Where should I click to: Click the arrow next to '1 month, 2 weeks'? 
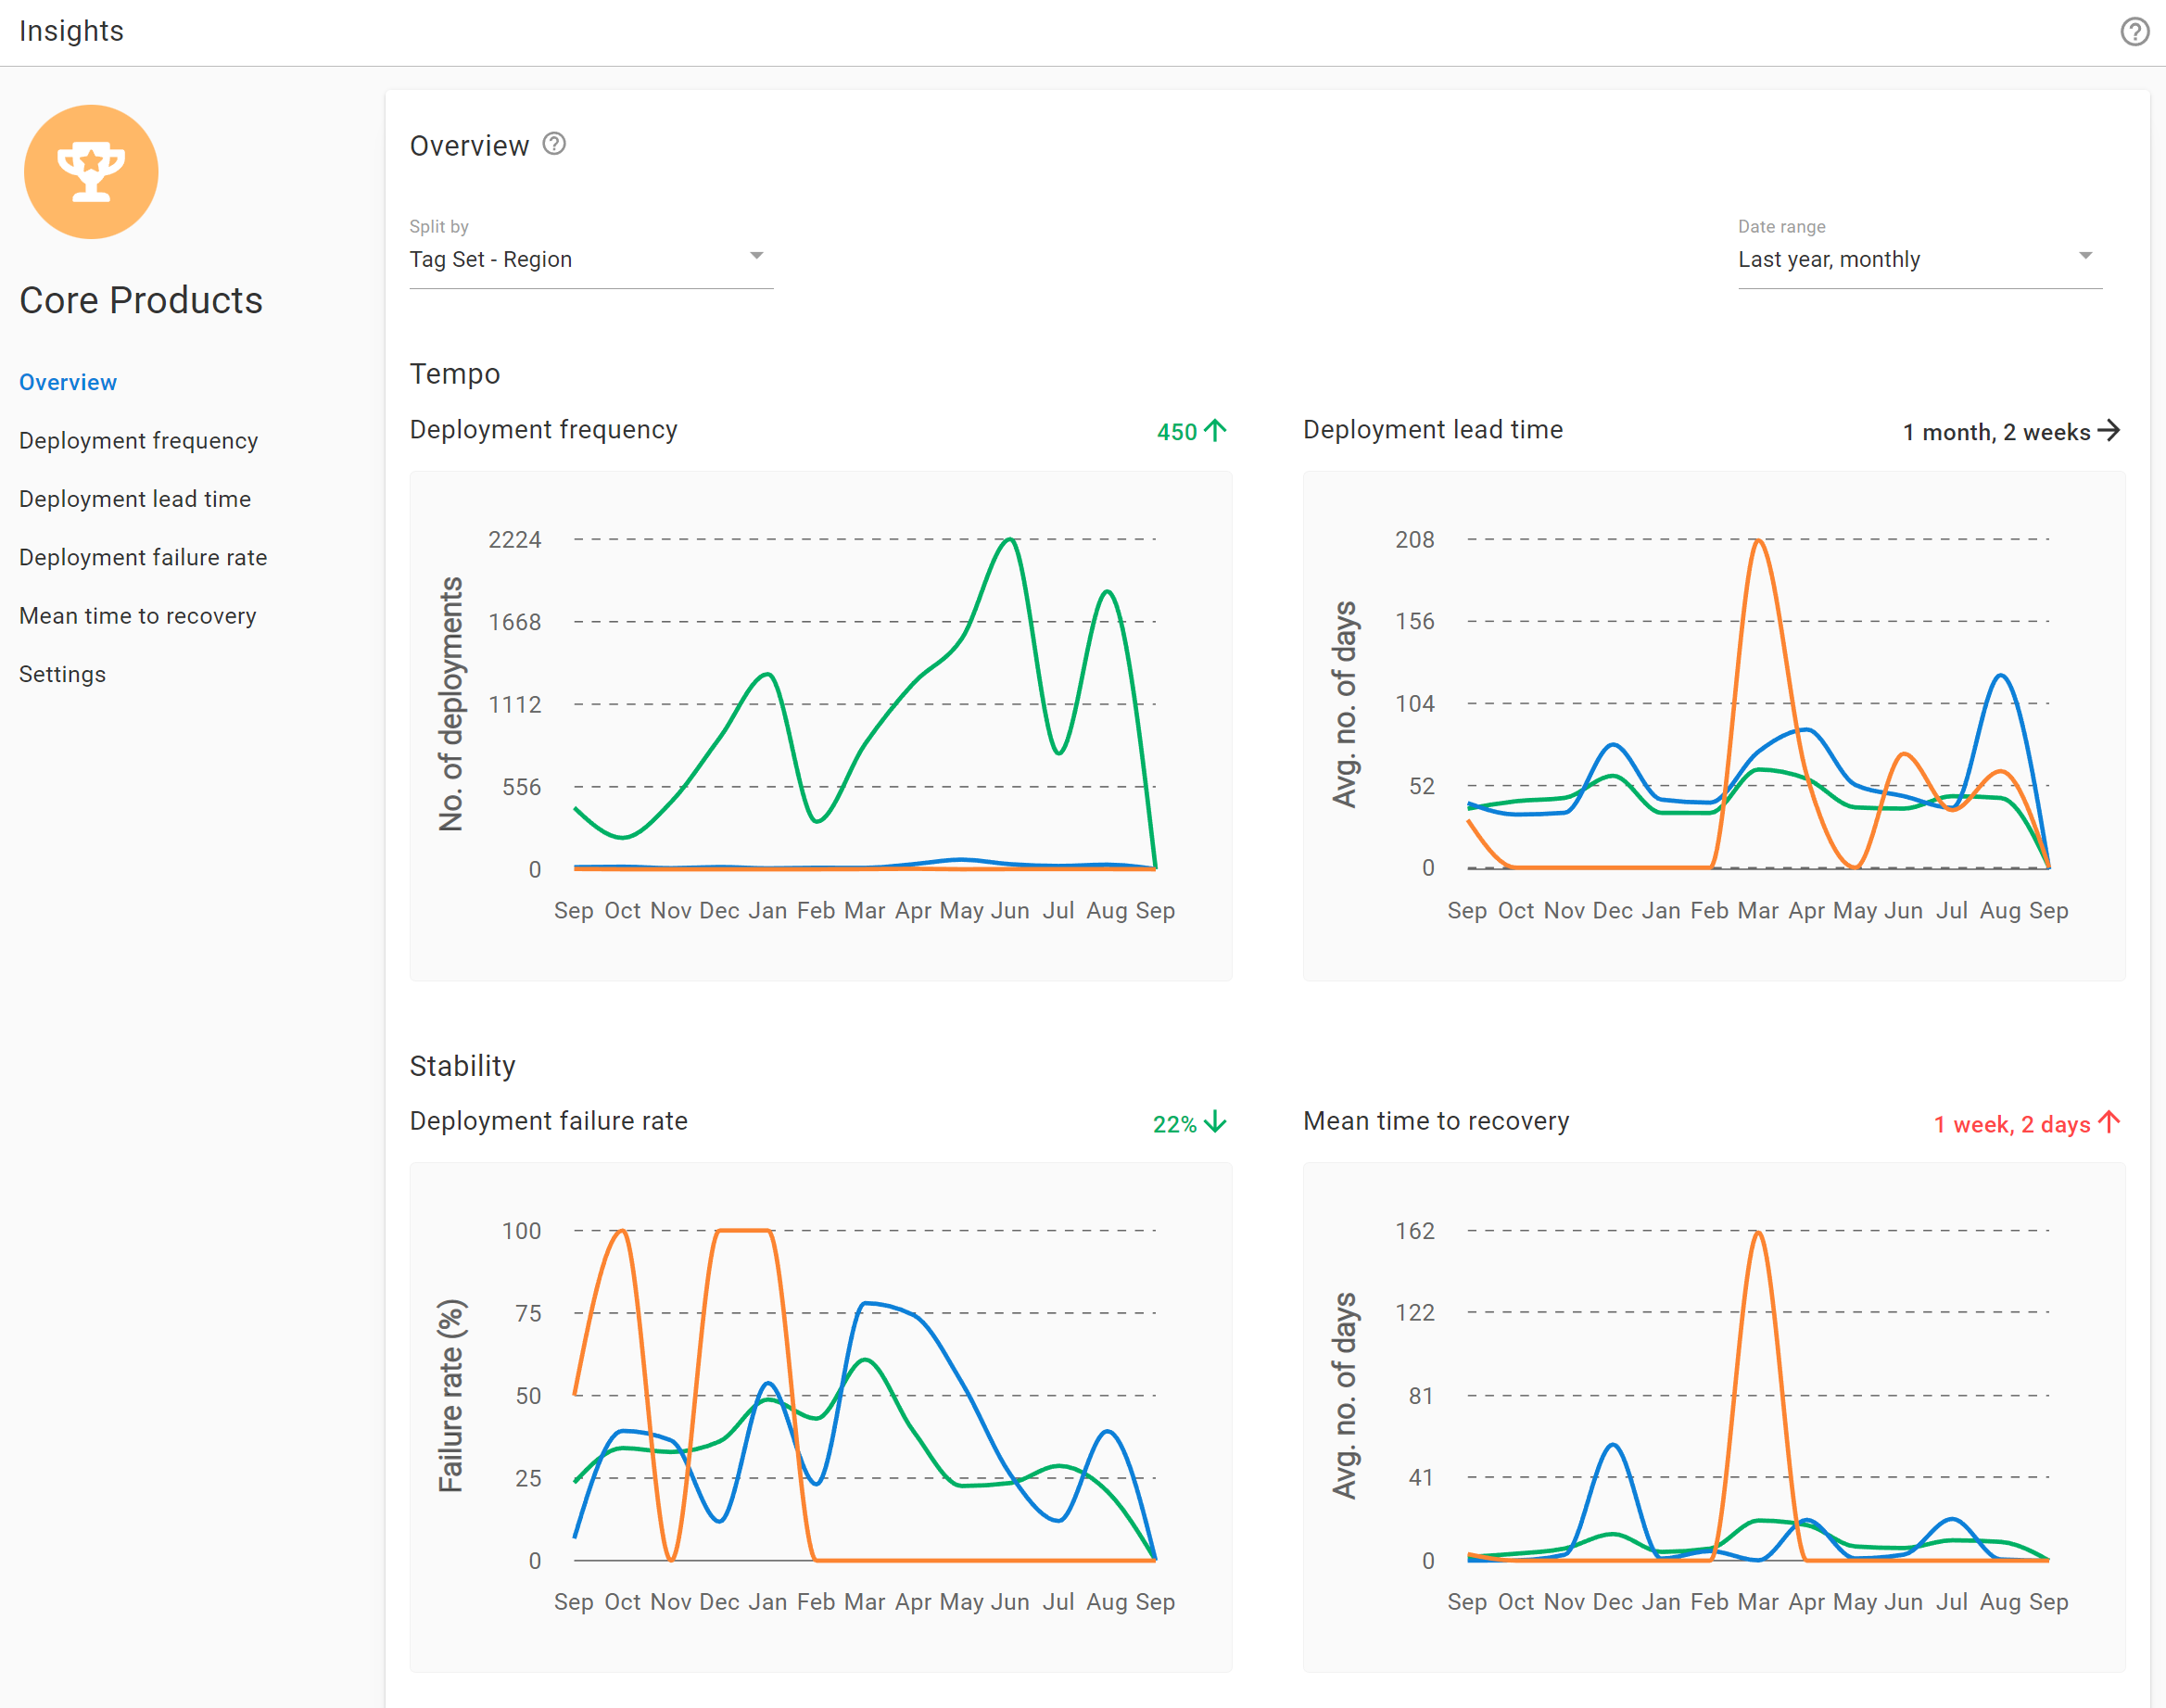[2112, 431]
